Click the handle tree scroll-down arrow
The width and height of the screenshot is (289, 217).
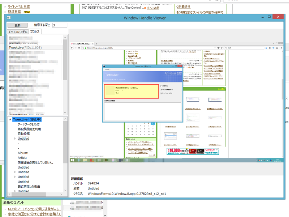(x=65, y=190)
